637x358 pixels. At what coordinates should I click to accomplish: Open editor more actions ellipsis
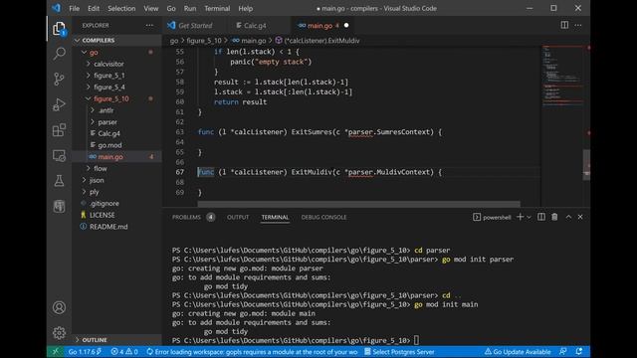(x=578, y=25)
